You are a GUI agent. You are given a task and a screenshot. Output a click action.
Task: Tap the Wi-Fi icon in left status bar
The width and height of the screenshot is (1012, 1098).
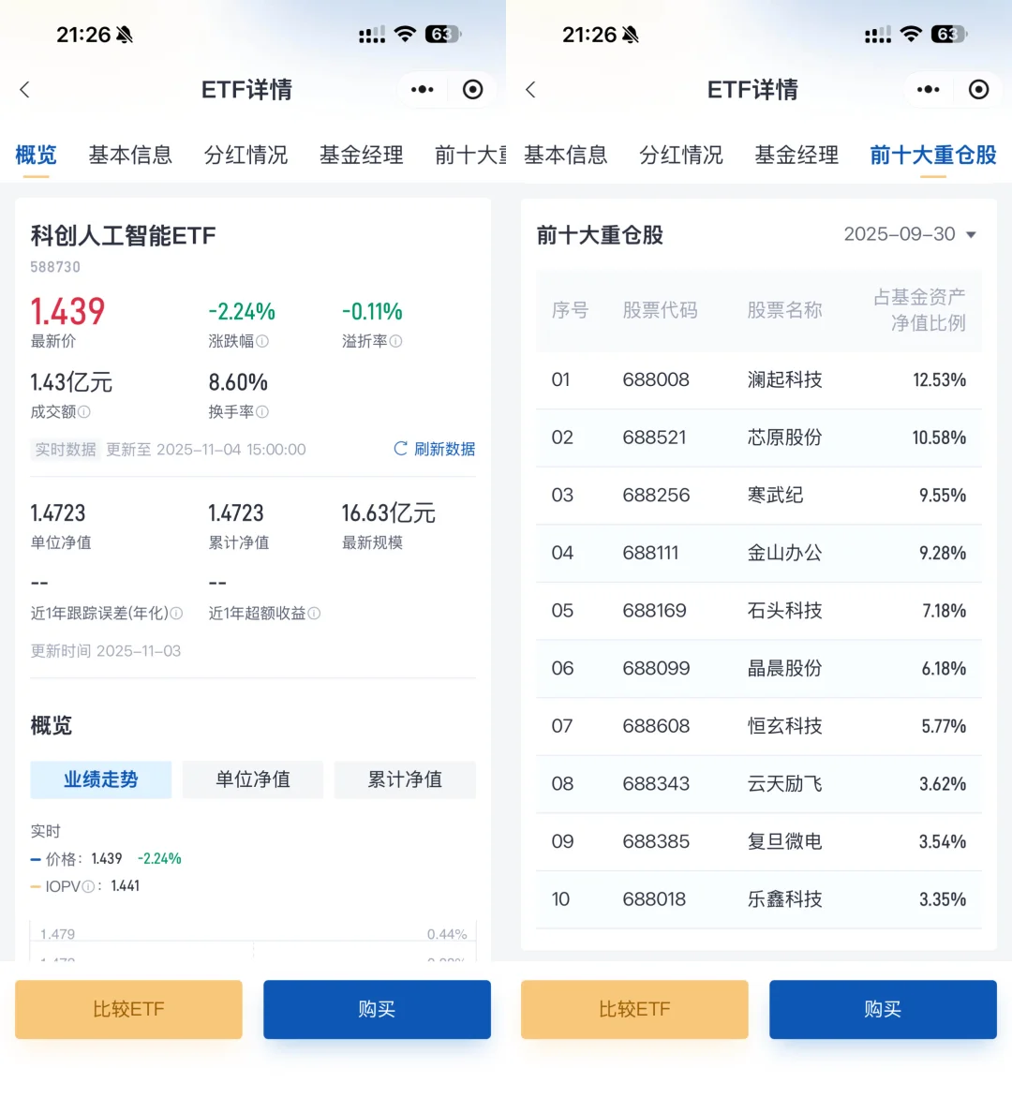tap(406, 34)
